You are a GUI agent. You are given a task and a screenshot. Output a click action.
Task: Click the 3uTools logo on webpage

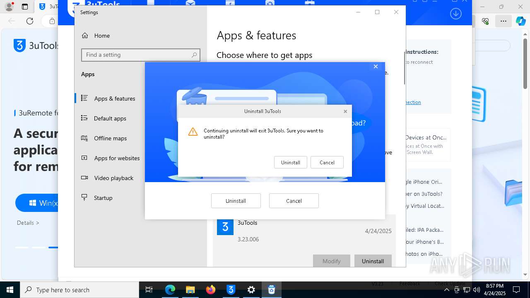tap(36, 46)
